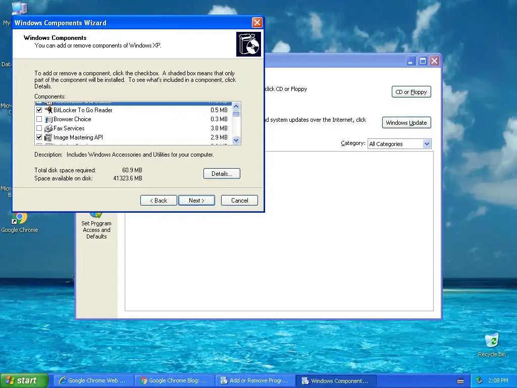The width and height of the screenshot is (517, 388).
Task: Open the Google Chrome desktop shortcut
Action: (20, 223)
